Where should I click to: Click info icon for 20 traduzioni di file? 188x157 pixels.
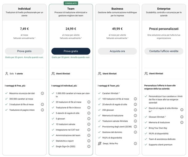tap(89, 102)
